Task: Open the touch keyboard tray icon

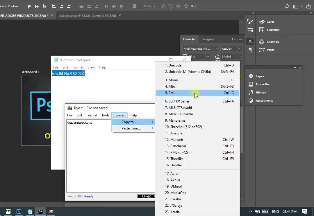Action: pyautogui.click(x=265, y=212)
